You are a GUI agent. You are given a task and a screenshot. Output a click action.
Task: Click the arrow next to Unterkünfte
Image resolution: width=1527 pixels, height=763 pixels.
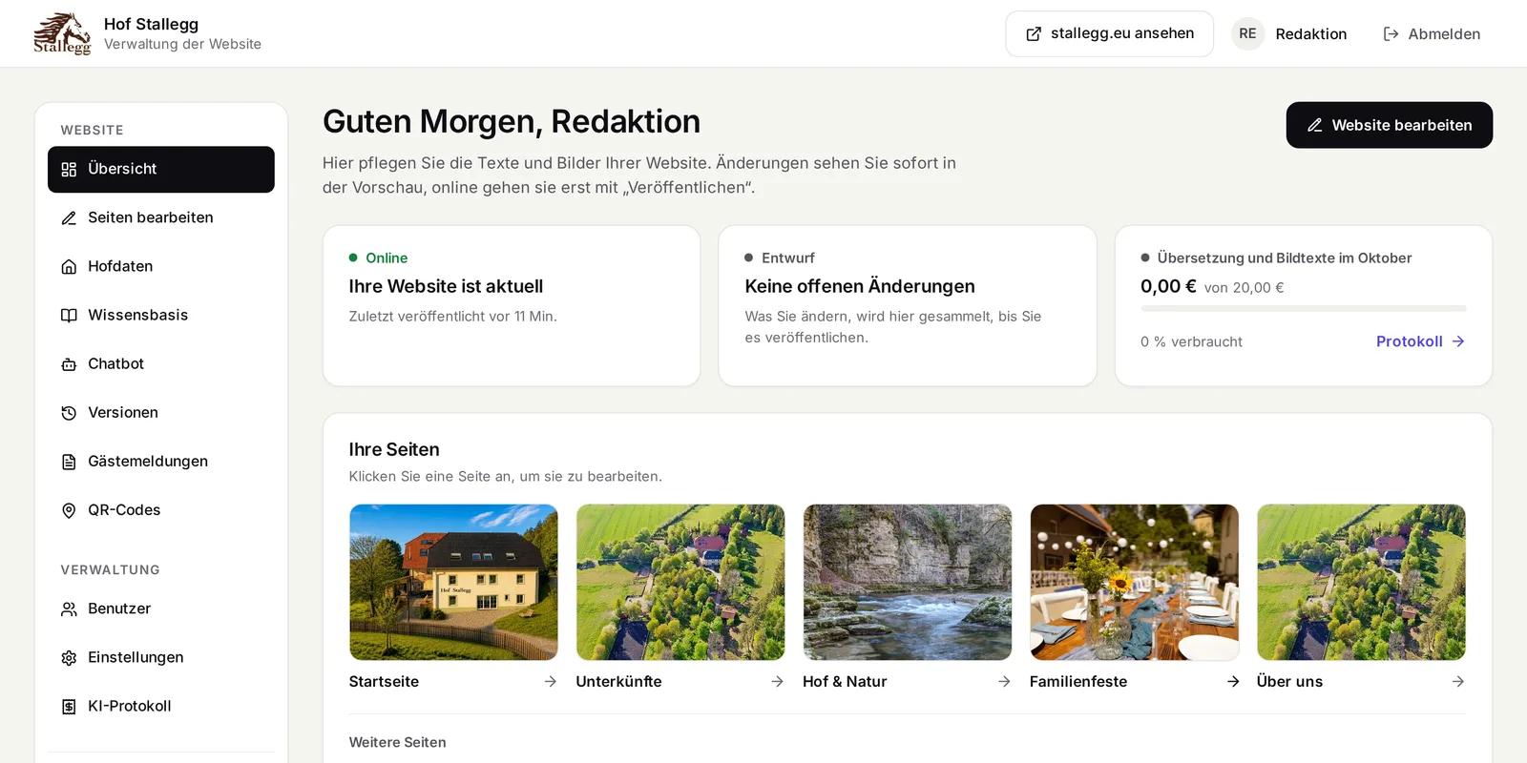point(777,681)
